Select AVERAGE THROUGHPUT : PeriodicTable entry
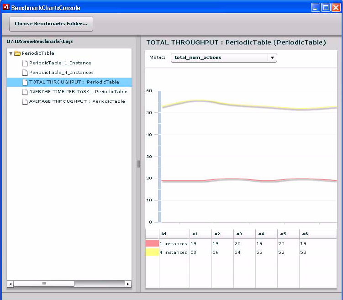This screenshot has width=343, height=300. (77, 101)
